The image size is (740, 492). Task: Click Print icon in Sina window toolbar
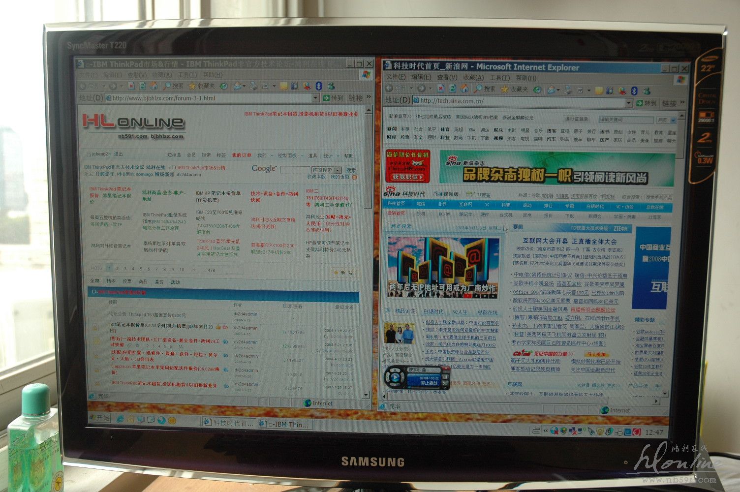coord(568,90)
